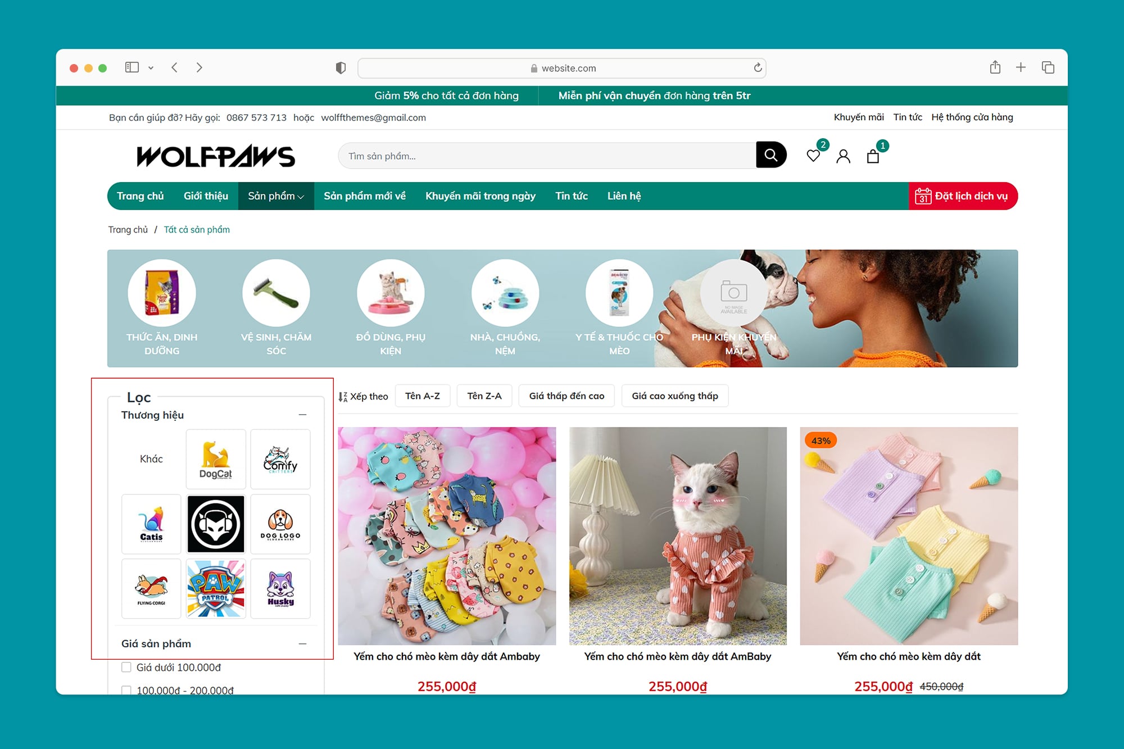The image size is (1124, 749).
Task: Collapse the 'Giá sản phẩm' section
Action: point(302,643)
